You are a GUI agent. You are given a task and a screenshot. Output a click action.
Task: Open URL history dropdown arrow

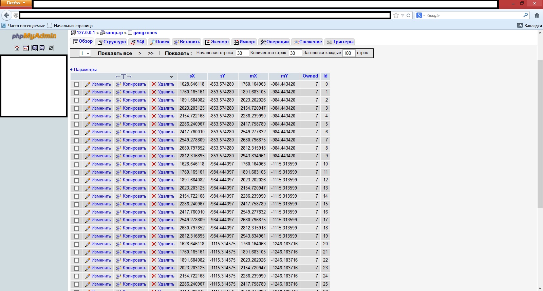(x=402, y=15)
